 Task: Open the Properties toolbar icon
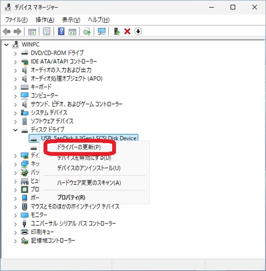[x=47, y=31]
